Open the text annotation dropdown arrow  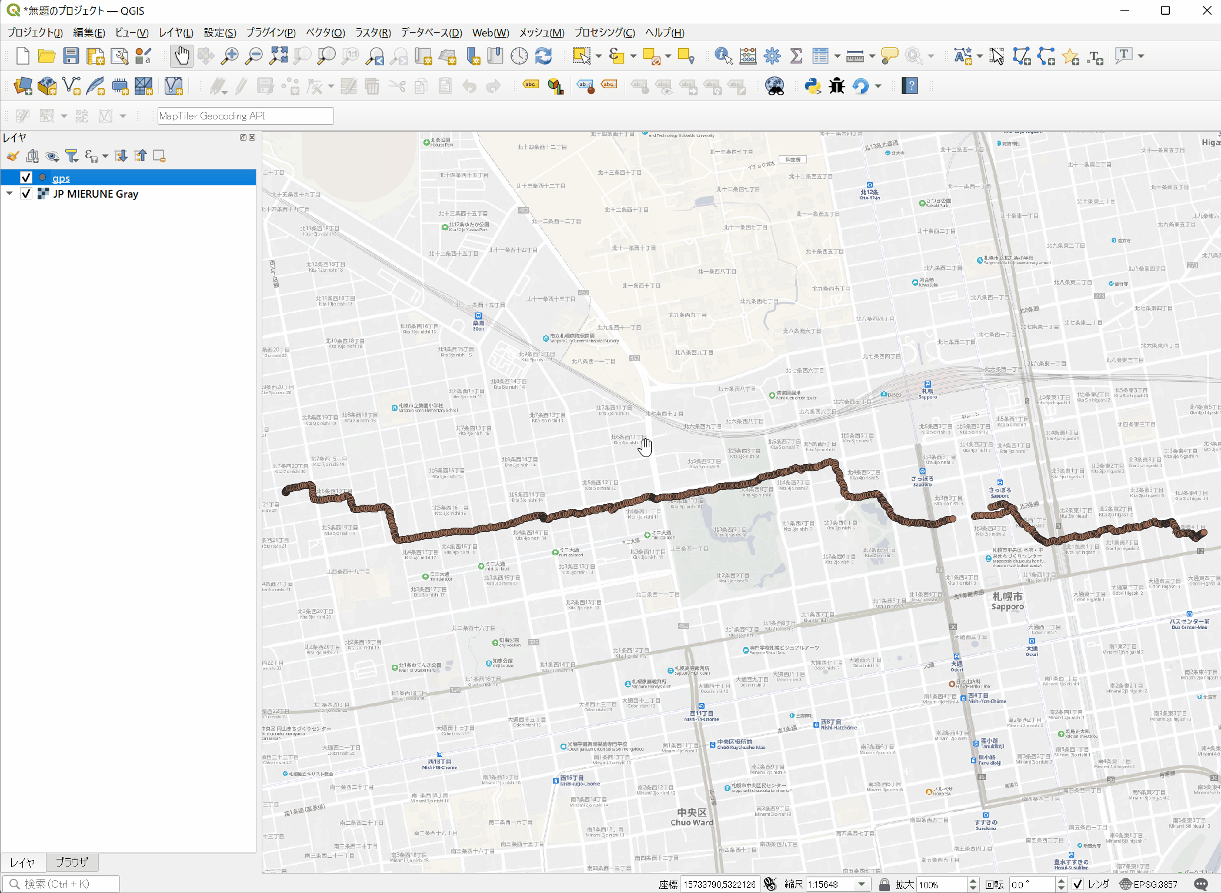tap(1141, 56)
